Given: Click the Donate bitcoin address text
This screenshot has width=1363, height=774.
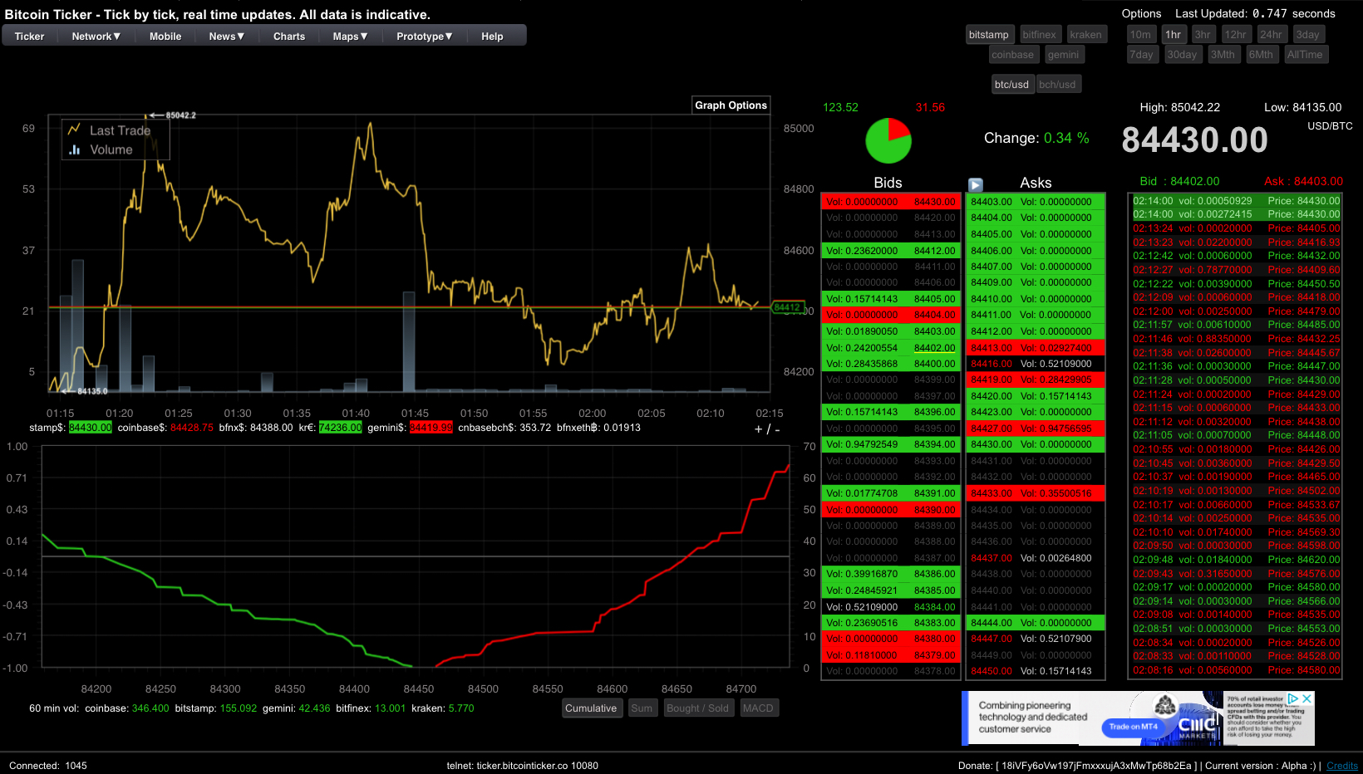Looking at the screenshot, I should click(x=1097, y=766).
